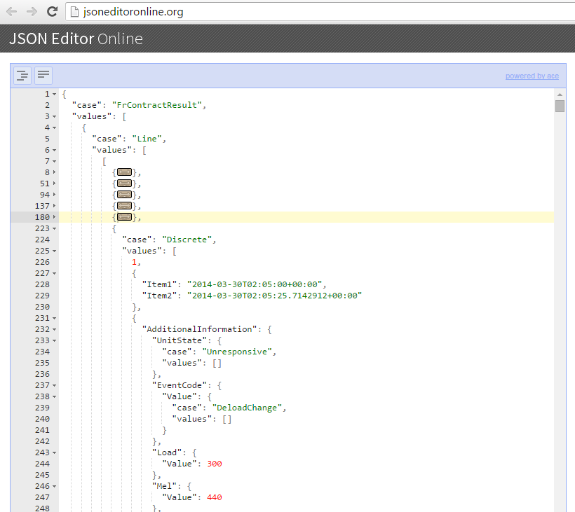The width and height of the screenshot is (575, 512).
Task: Collapse the AdditionalInformation object at line 232
Action: click(54, 328)
